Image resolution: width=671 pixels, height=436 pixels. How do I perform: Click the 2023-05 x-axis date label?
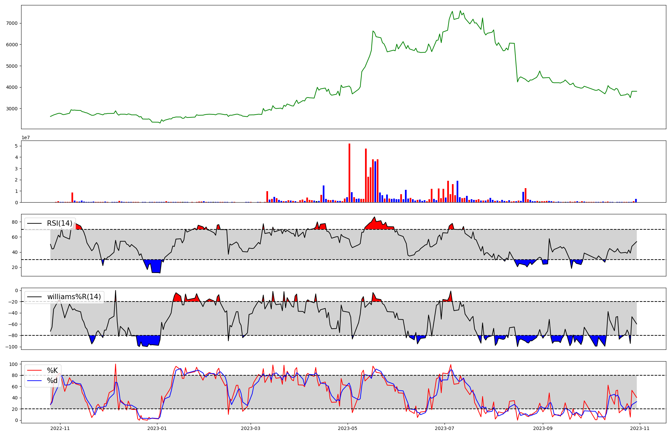point(348,428)
